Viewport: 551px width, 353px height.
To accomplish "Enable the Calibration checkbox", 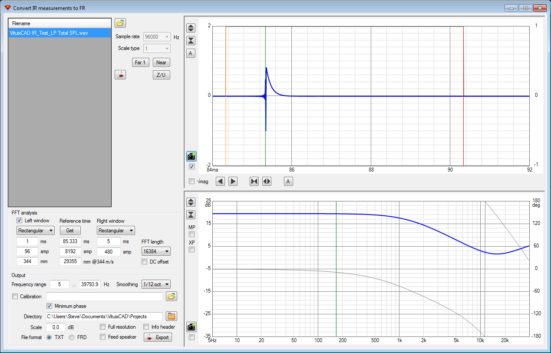I will 15,297.
